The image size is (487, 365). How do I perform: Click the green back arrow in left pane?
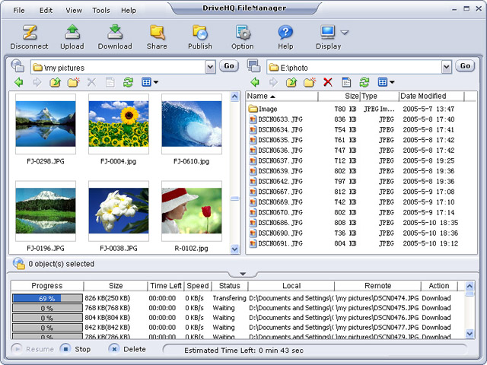tap(19, 82)
